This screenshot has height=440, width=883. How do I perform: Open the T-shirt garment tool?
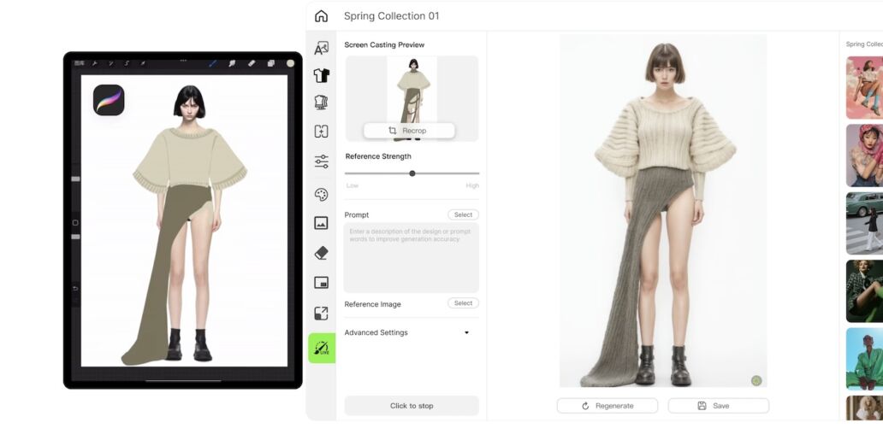tap(321, 75)
